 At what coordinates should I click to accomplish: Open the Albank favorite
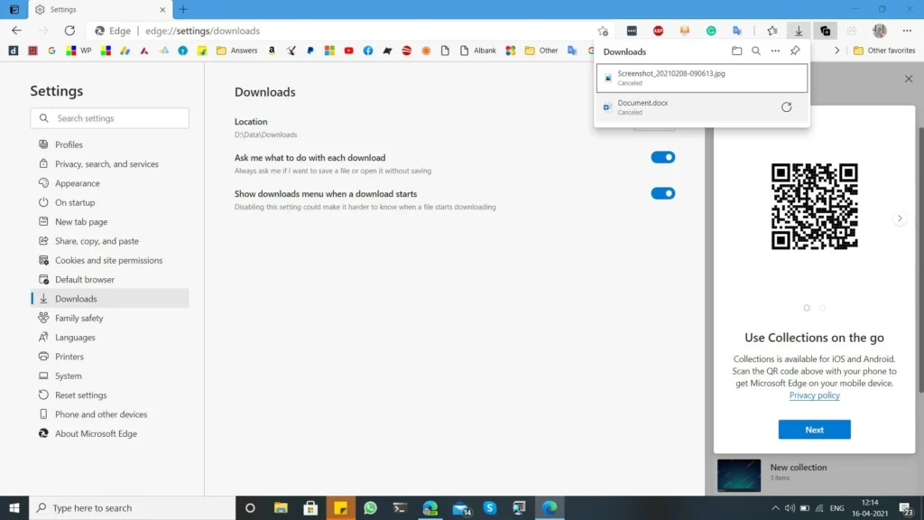point(478,51)
